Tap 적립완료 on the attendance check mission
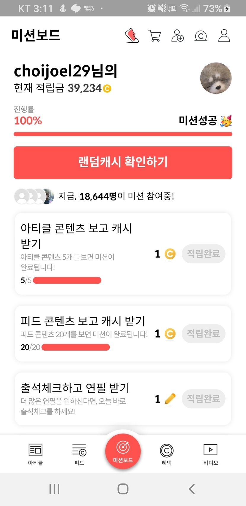This screenshot has height=506, width=246. click(204, 399)
